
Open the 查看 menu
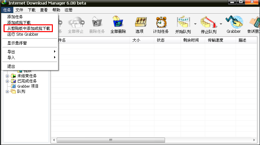(44, 10)
